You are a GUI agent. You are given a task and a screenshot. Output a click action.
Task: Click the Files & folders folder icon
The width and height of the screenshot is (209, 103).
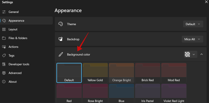tap(4, 38)
